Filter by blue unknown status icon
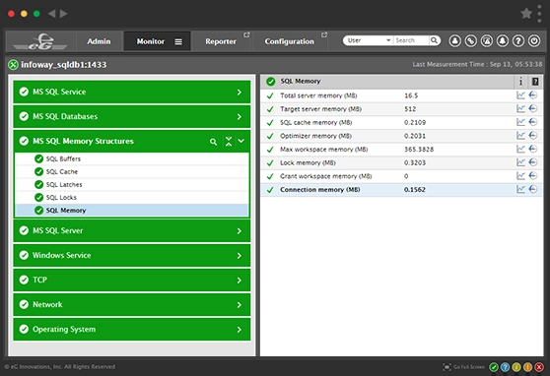The height and width of the screenshot is (376, 550). (505, 367)
